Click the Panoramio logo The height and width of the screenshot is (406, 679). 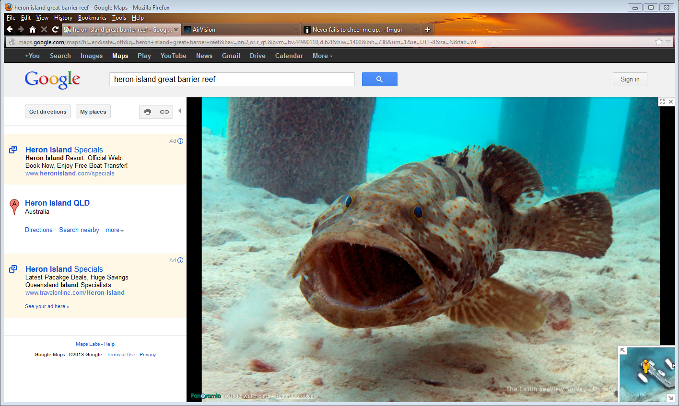click(206, 396)
